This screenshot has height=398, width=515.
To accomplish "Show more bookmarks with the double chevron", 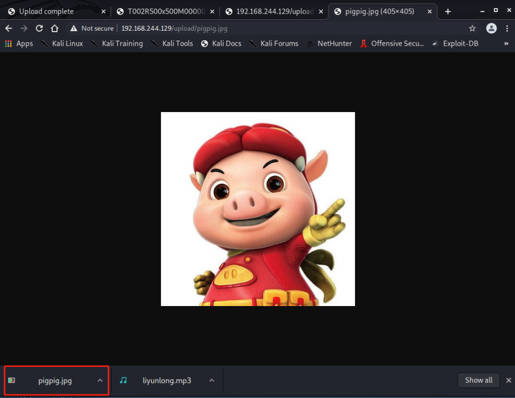I will click(506, 44).
